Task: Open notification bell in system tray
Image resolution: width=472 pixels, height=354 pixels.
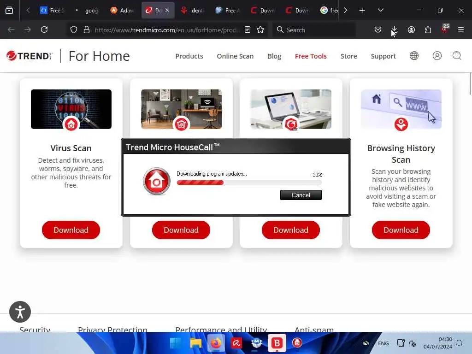Action: point(459,343)
